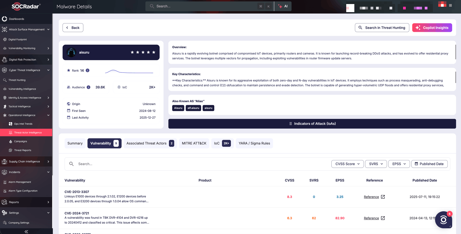This screenshot has width=461, height=234.
Task: Collapse Attack Surface Management section
Action: (x=48, y=29)
